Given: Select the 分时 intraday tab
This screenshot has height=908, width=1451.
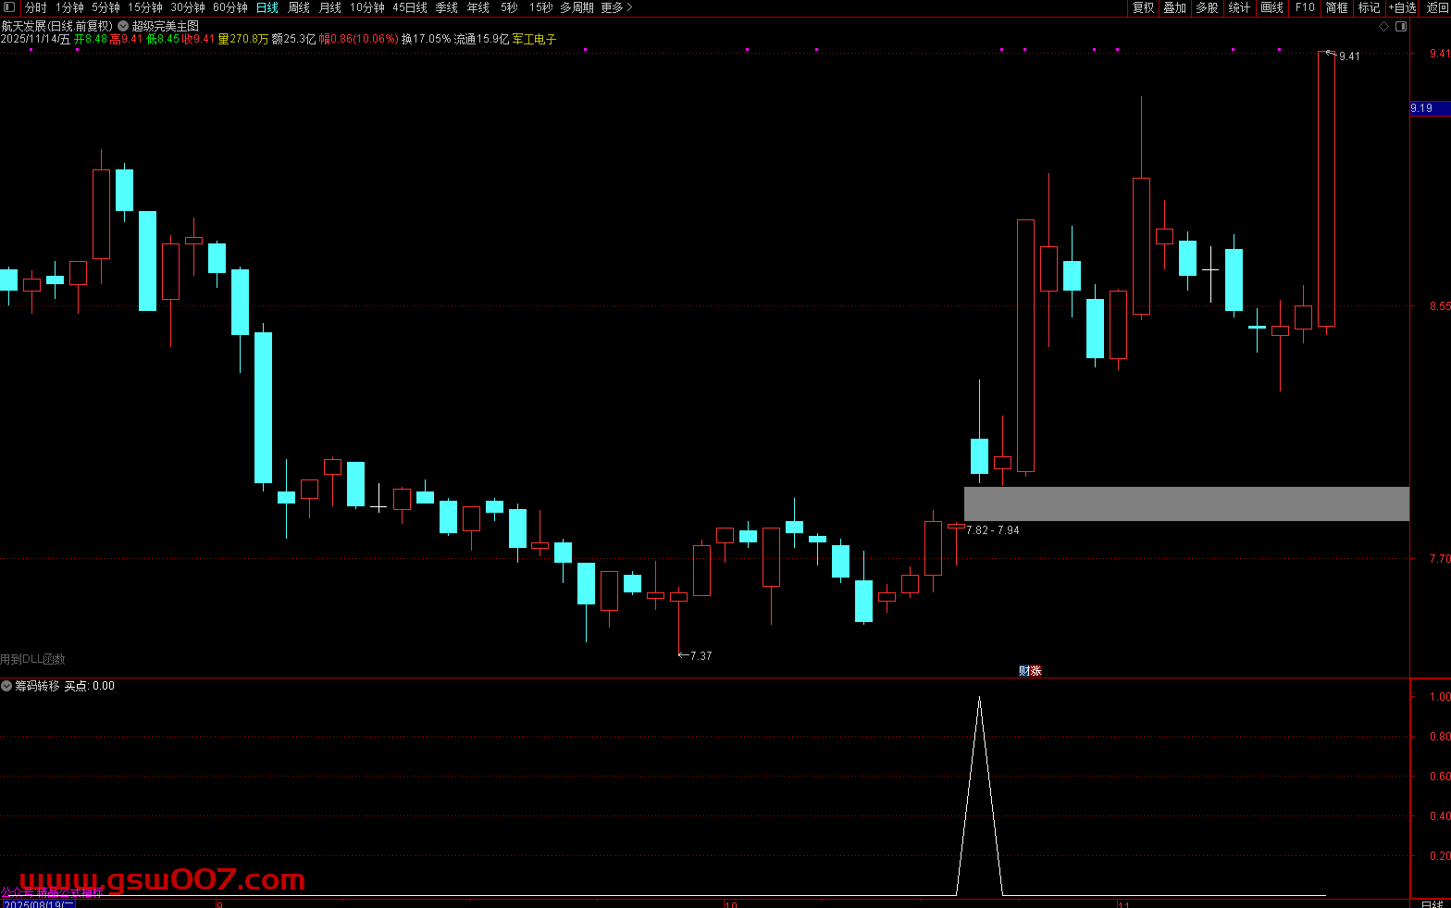Looking at the screenshot, I should point(35,7).
